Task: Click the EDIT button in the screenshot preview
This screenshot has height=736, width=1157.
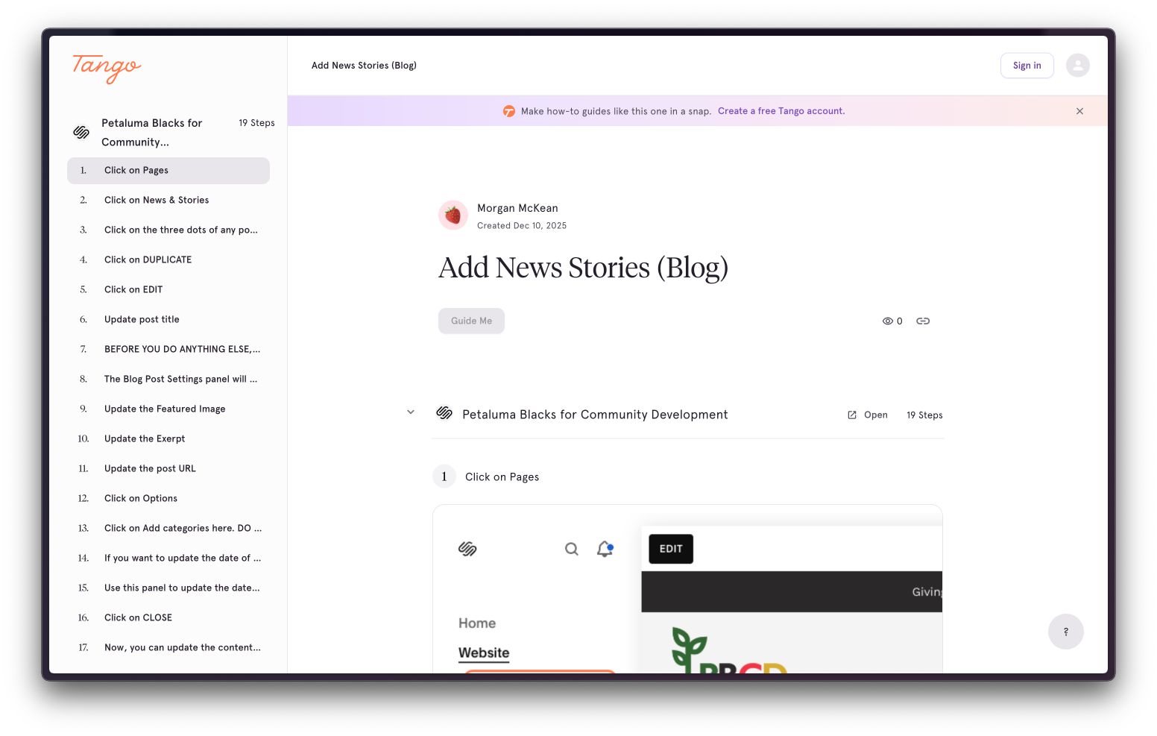Action: pos(670,548)
